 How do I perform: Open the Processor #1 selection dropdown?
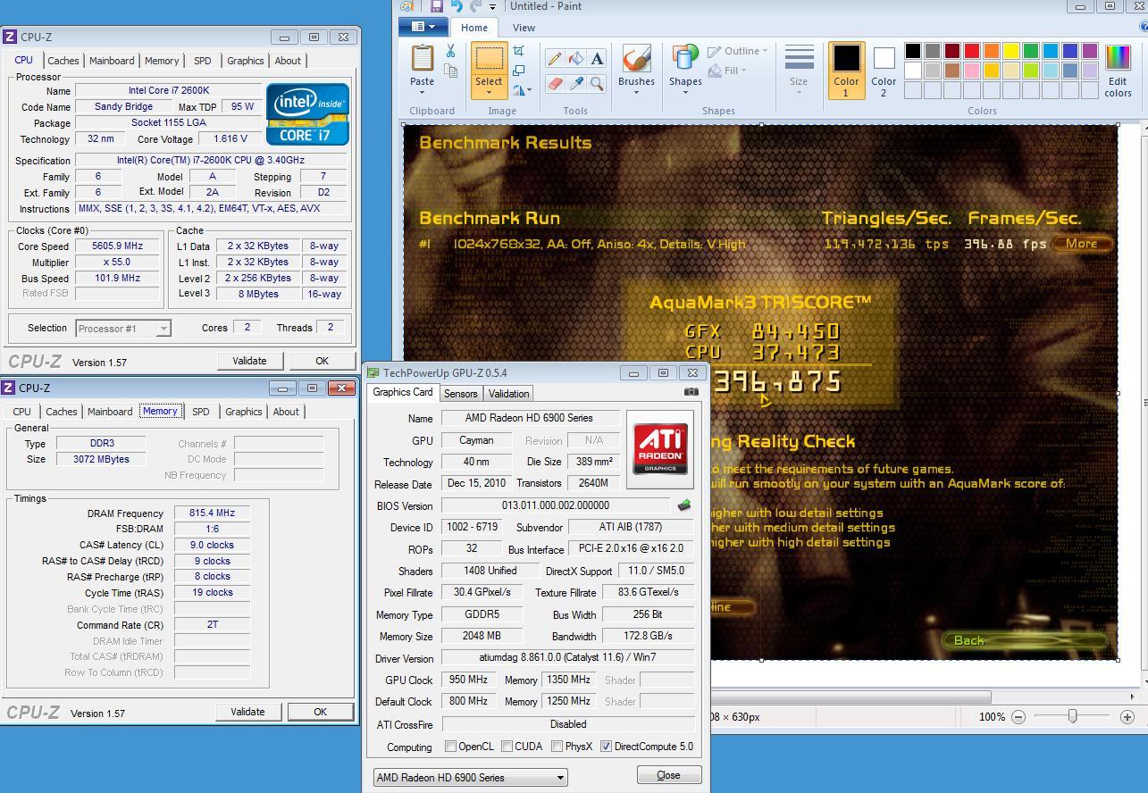point(123,329)
